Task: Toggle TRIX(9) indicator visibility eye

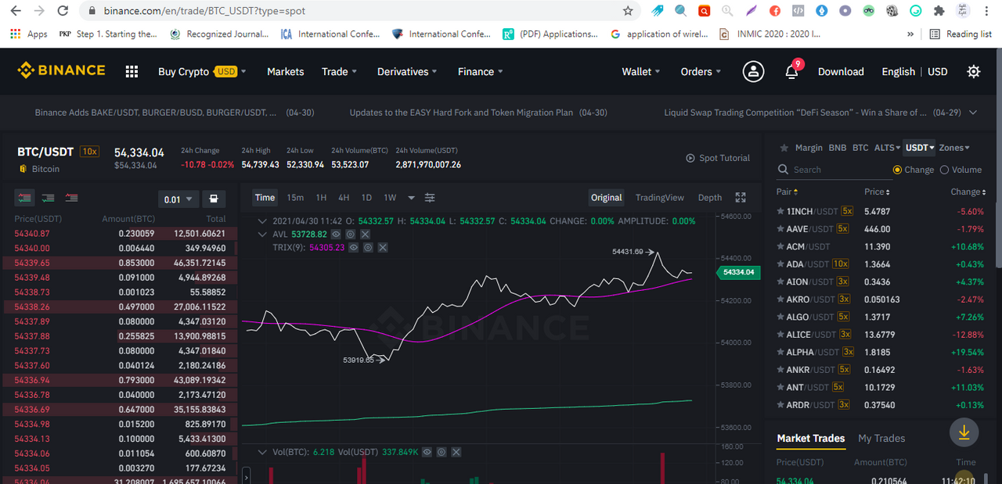Action: [x=353, y=247]
